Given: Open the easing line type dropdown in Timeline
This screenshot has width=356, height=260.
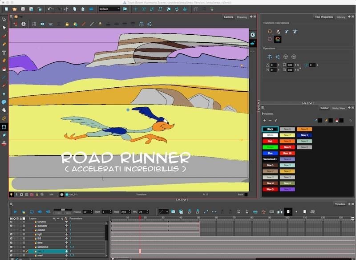Looking at the screenshot, I should (x=163, y=211).
